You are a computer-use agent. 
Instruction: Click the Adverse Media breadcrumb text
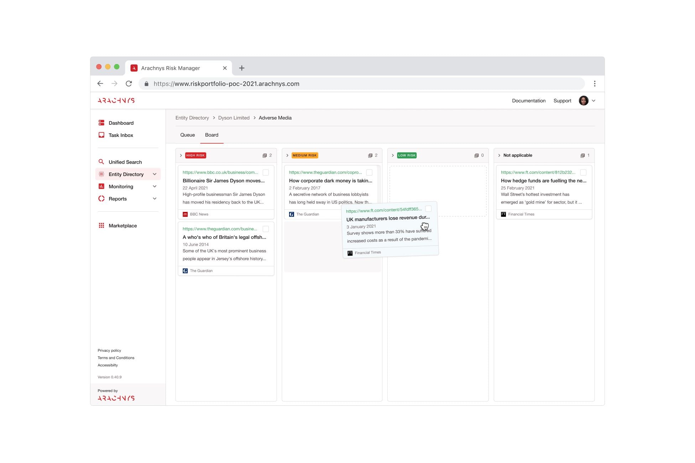[x=275, y=118]
